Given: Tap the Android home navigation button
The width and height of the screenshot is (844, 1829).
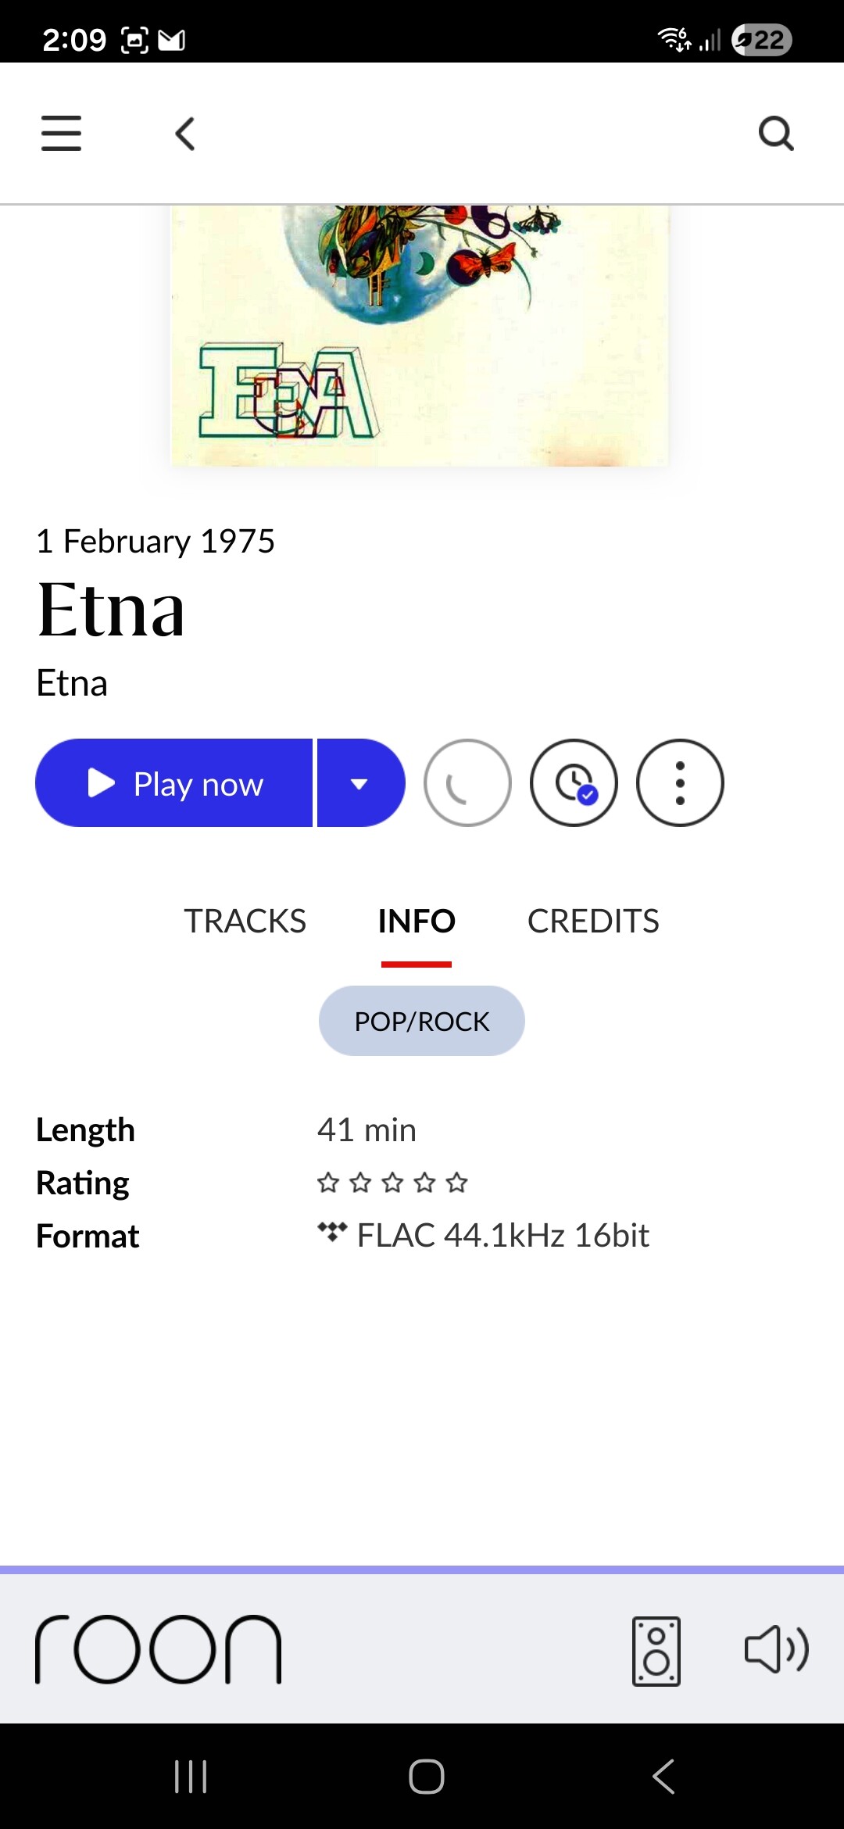Looking at the screenshot, I should click(426, 1776).
